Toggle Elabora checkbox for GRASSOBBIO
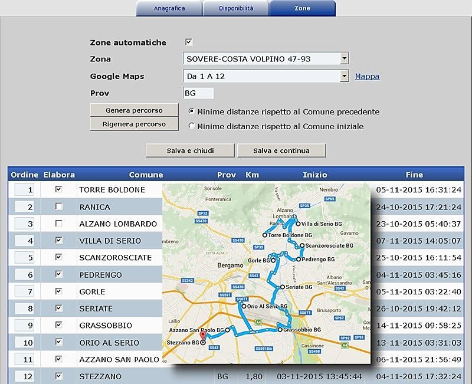This screenshot has height=384, width=472. pyautogui.click(x=58, y=324)
